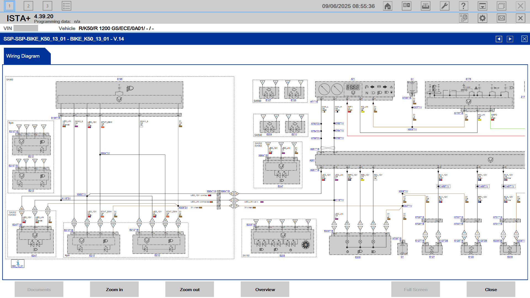Open the gear settings icon

[x=482, y=18]
